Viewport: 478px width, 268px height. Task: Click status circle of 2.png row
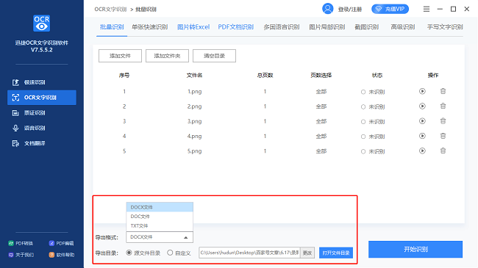point(363,107)
